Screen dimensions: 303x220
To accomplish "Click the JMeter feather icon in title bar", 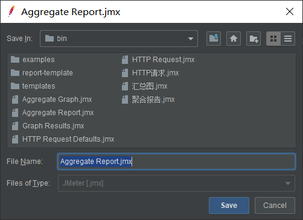I will (11, 11).
